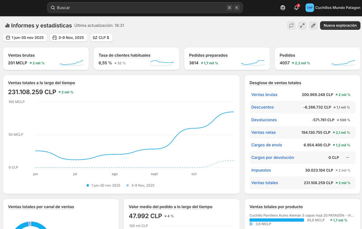
Task: Toggle auto-refresh arrows icon
Action: [291, 25]
